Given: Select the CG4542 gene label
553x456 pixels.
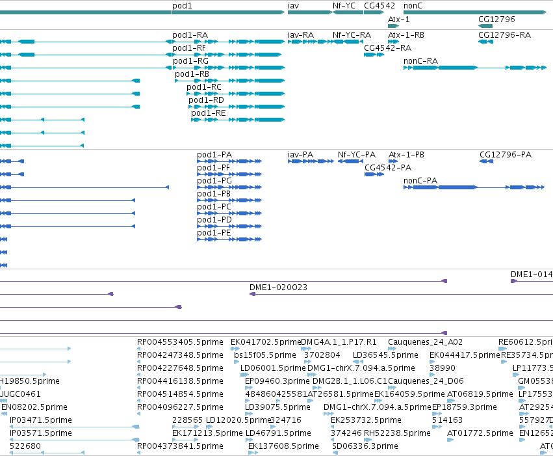Looking at the screenshot, I should (379, 6).
